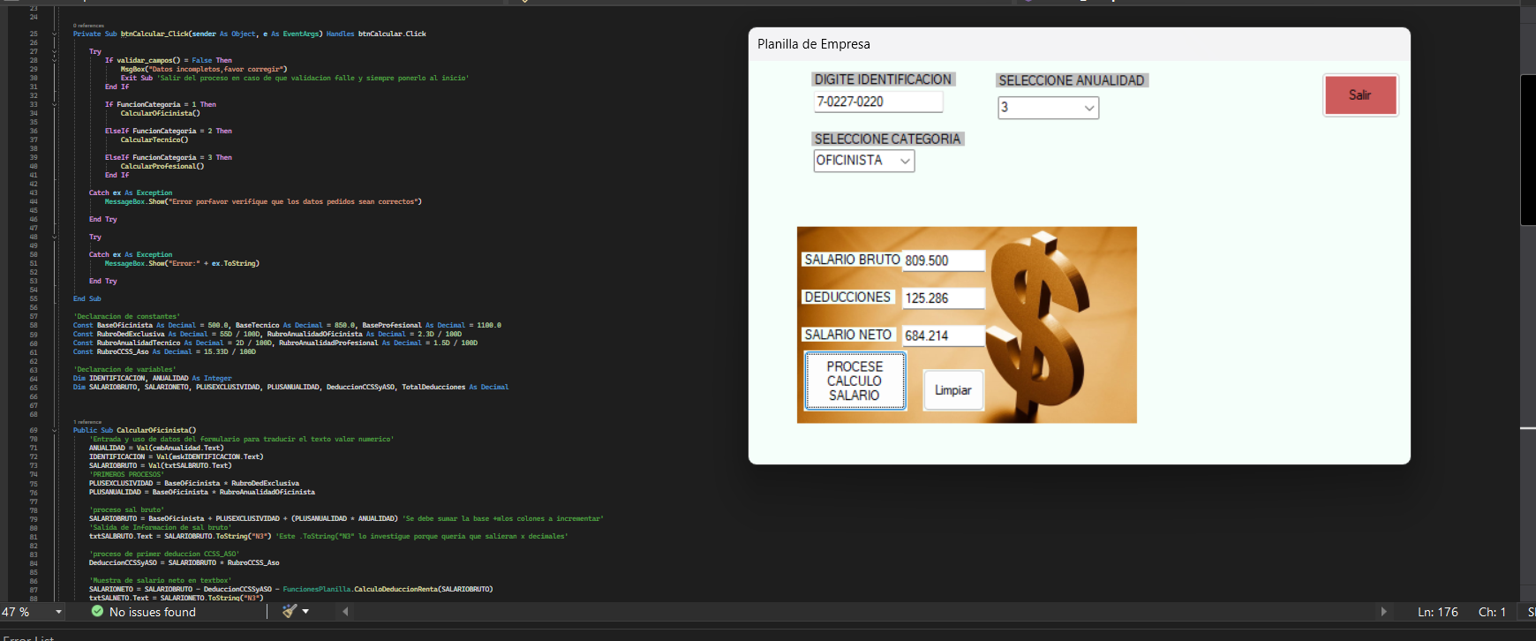Click PROCESE CALCULO SALARIO button
Image resolution: width=1536 pixels, height=641 pixels.
[855, 381]
